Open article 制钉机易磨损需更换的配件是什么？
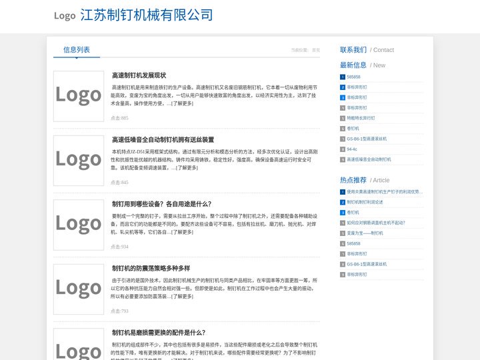480x360 pixels. (159, 333)
